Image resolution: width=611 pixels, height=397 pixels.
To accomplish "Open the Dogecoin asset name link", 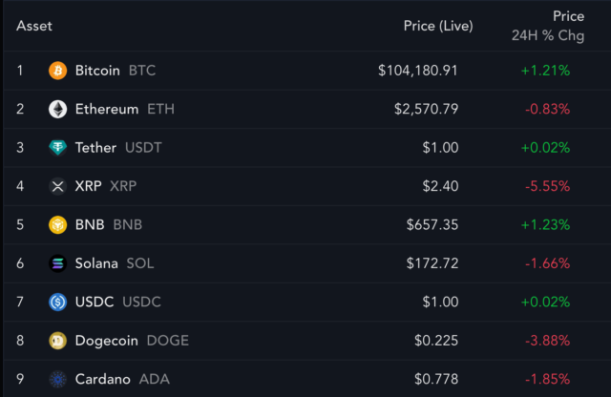I will click(x=106, y=341).
